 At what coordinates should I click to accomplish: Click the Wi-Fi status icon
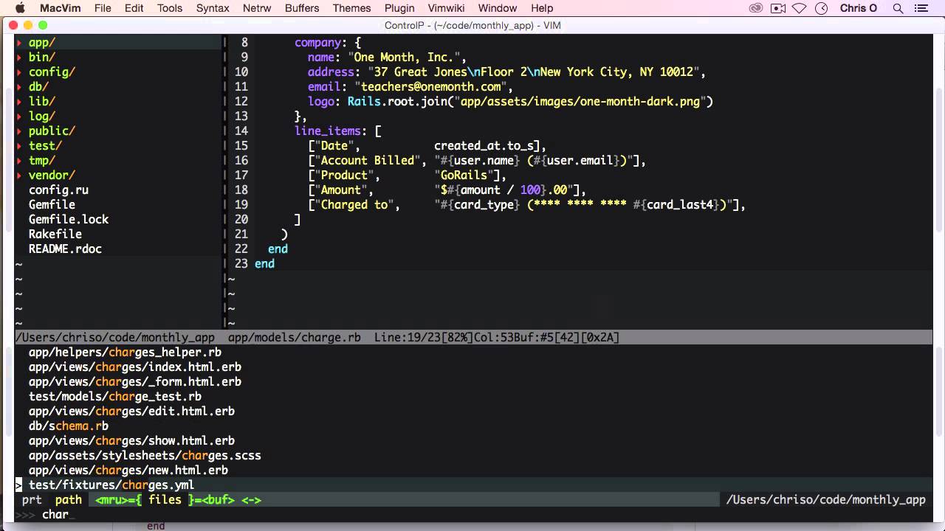800,8
